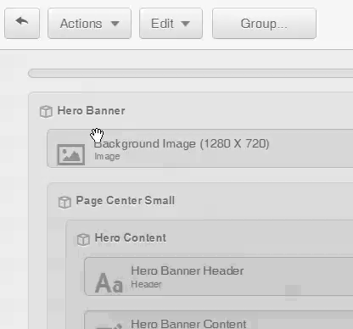Select the Hero Banner group title
Viewport: 353px width, 329px height.
pos(91,111)
